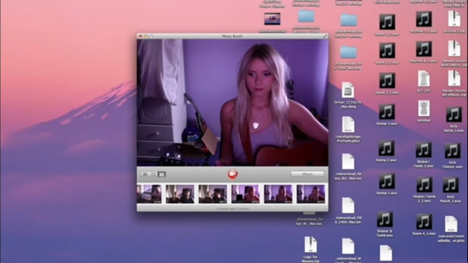This screenshot has width=468, height=263.
Task: Select the folder labeled _nidownload_FM8_140U_Mac.dmg
Action: coord(348,52)
